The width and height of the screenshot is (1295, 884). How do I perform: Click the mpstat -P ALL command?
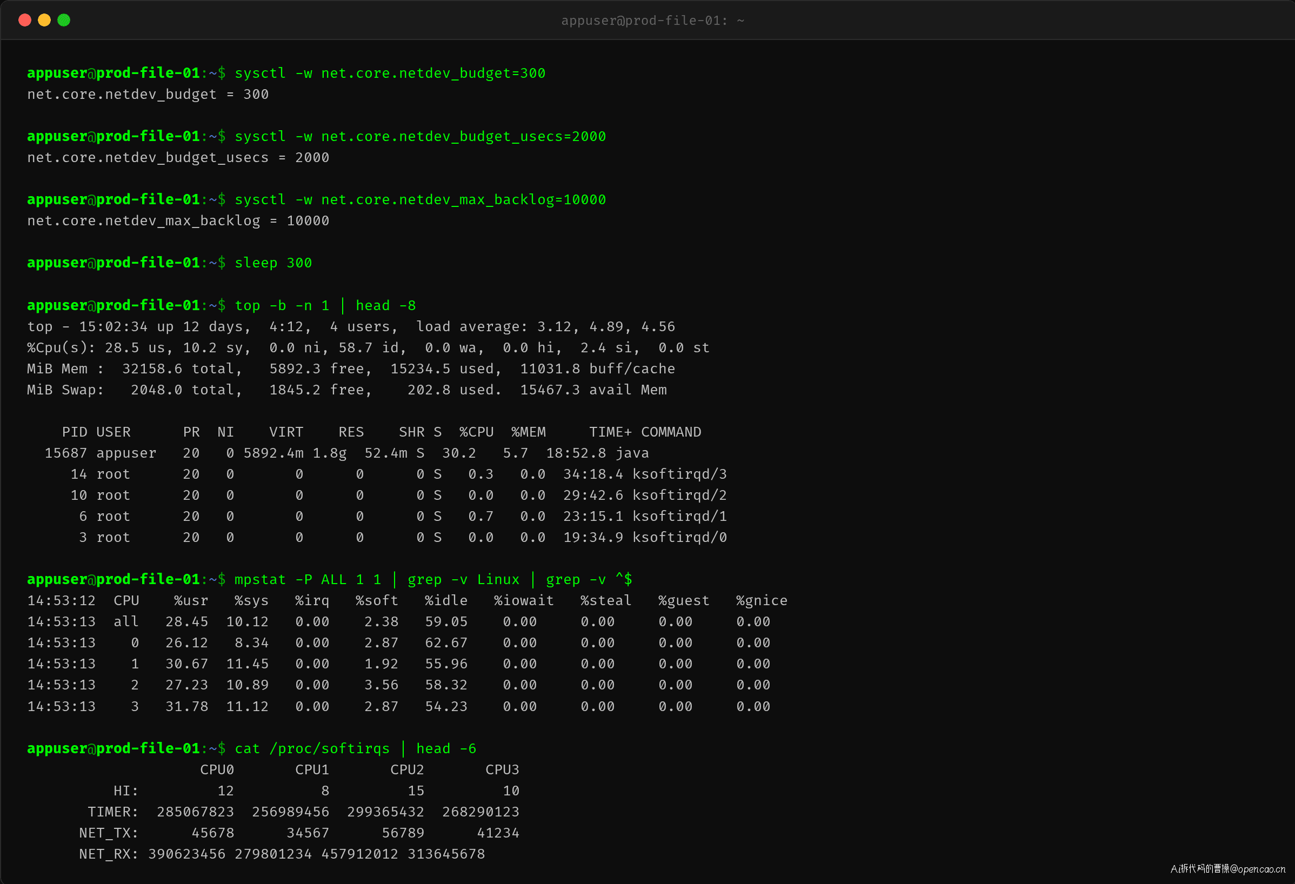[x=433, y=580]
